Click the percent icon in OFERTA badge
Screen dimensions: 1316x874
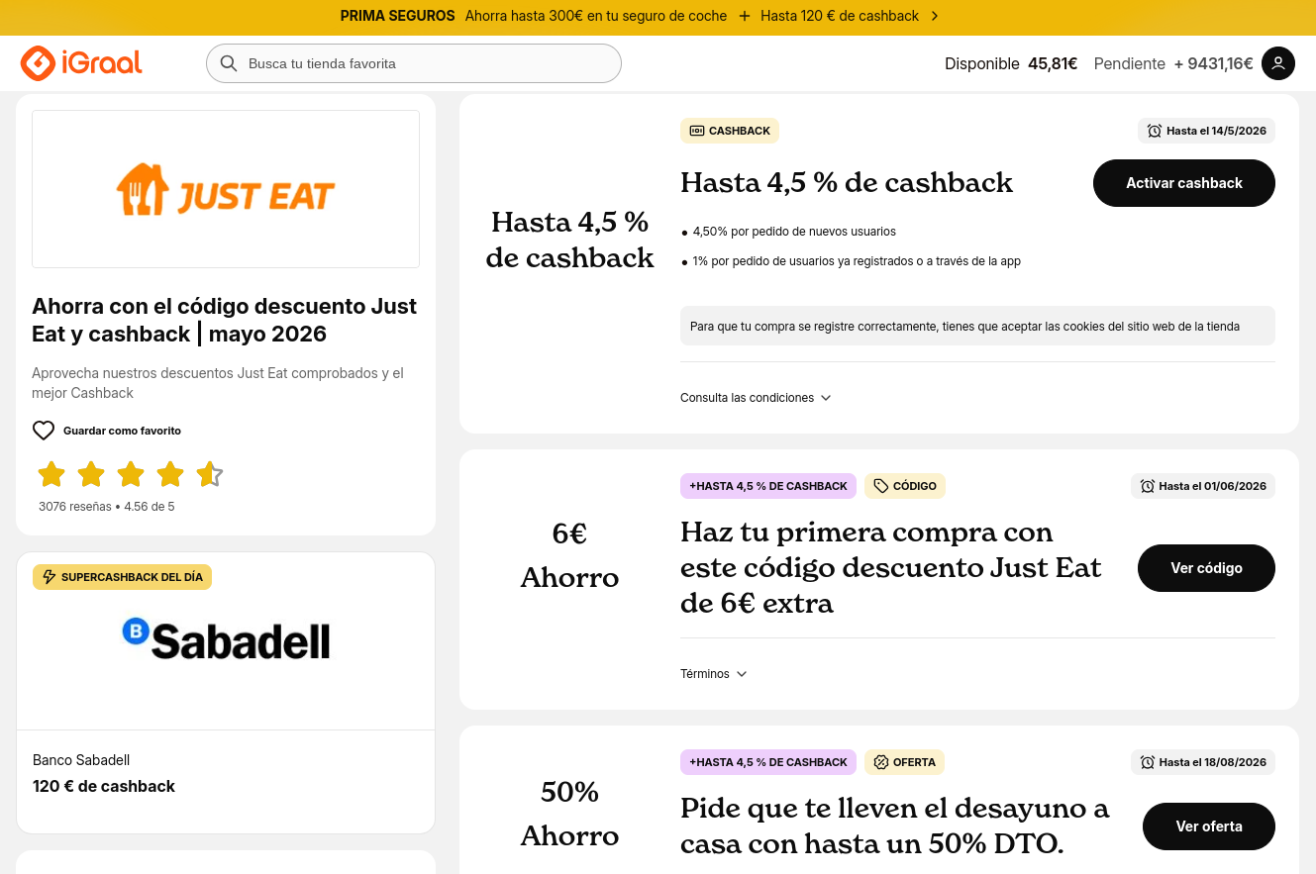881,762
